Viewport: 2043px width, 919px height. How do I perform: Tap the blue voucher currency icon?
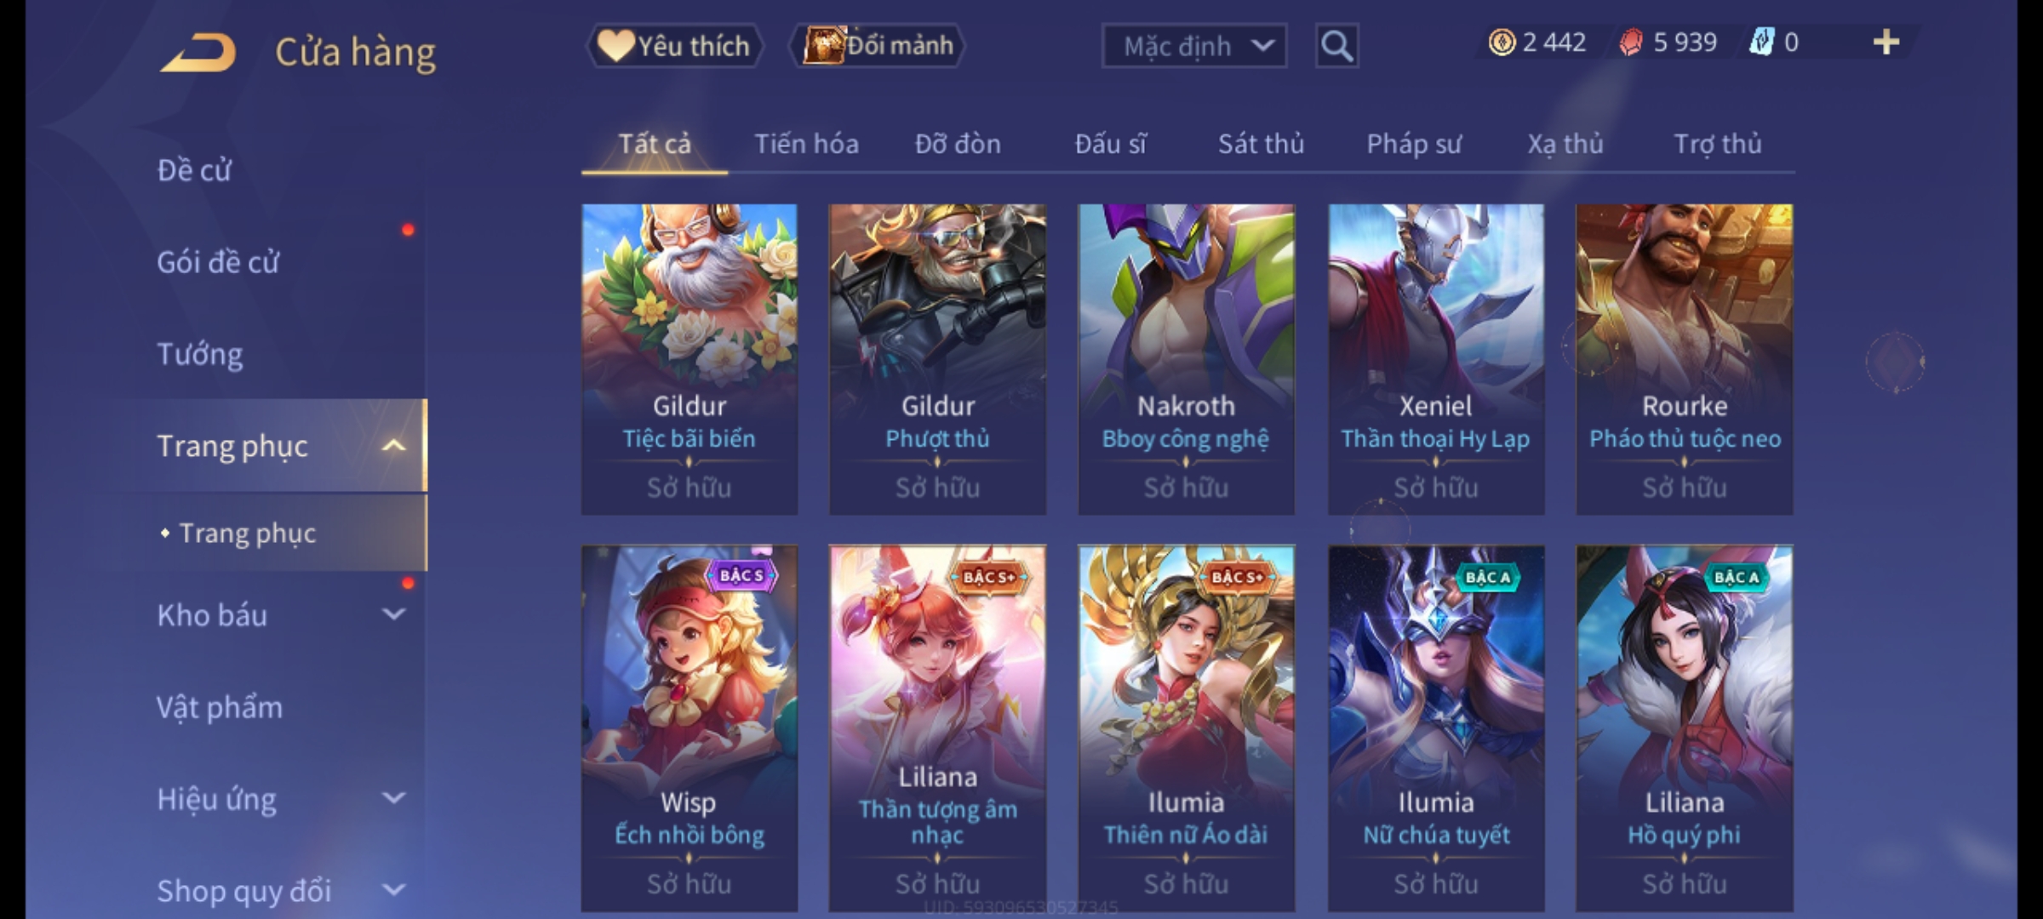pos(1760,43)
